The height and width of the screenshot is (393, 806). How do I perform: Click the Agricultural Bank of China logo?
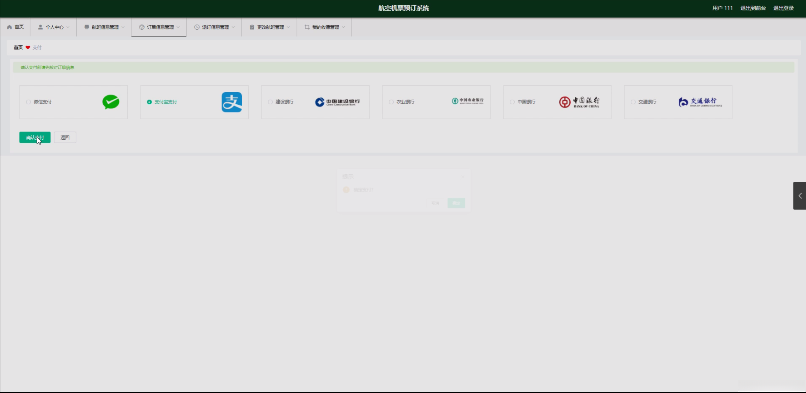coord(467,101)
